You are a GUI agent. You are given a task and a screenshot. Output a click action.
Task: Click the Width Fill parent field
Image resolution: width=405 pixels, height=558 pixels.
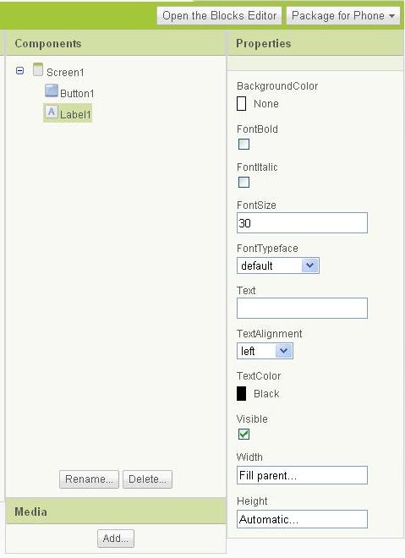[x=302, y=475]
